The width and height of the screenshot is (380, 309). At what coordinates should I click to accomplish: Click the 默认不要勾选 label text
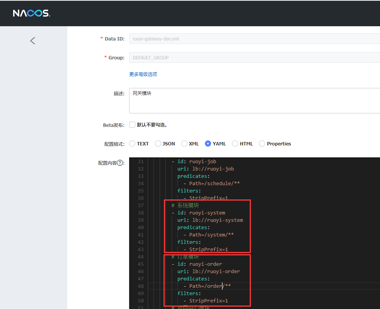(152, 125)
